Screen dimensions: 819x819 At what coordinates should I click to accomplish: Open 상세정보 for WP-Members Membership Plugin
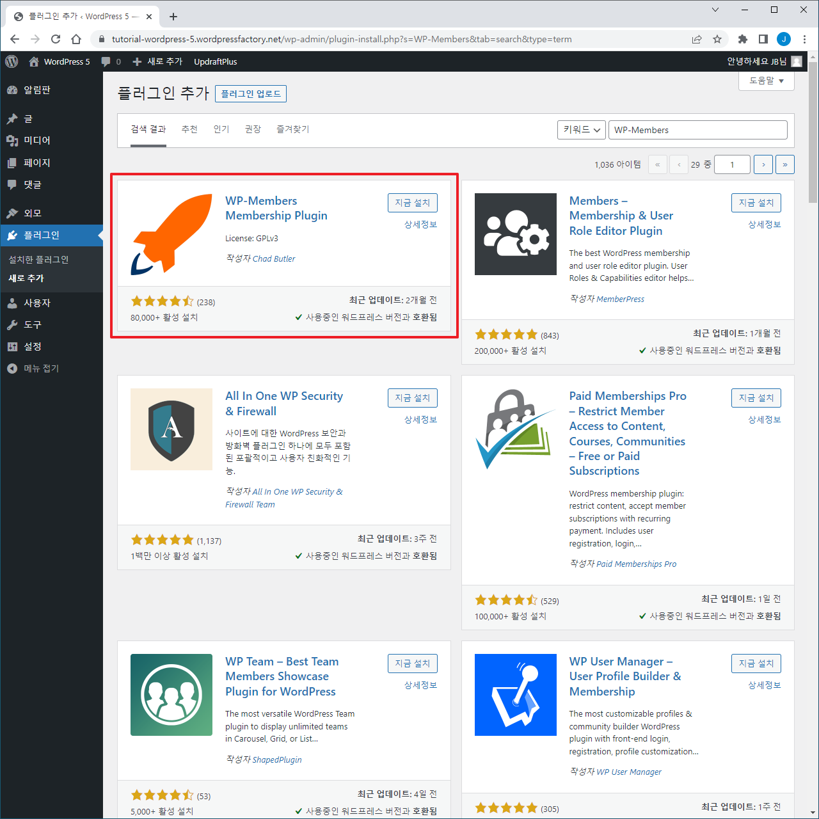tap(421, 225)
